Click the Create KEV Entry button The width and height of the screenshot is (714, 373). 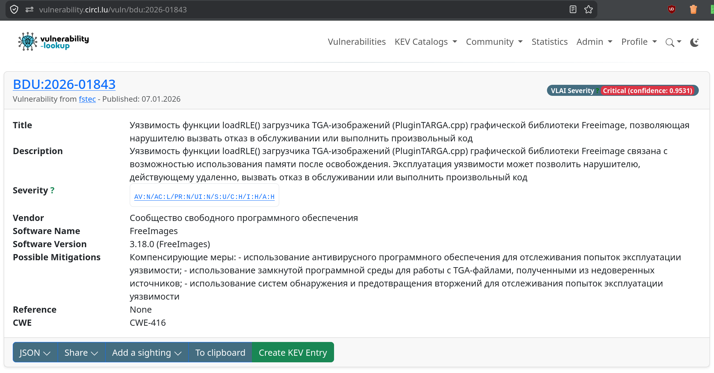293,352
